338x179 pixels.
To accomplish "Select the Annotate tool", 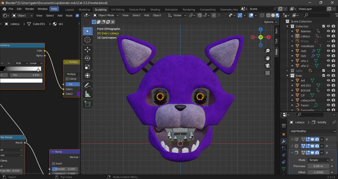I will click(x=87, y=85).
